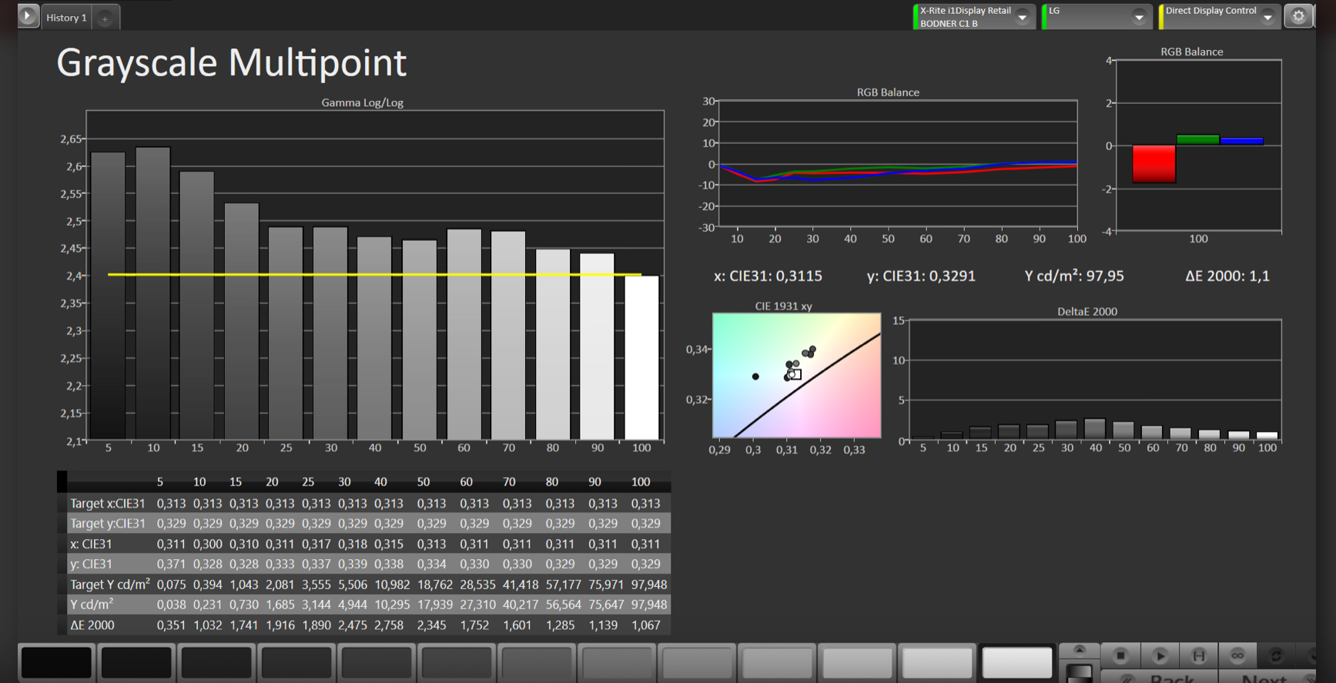Click the black square at table's top-left corner
This screenshot has width=1336, height=683.
62,482
